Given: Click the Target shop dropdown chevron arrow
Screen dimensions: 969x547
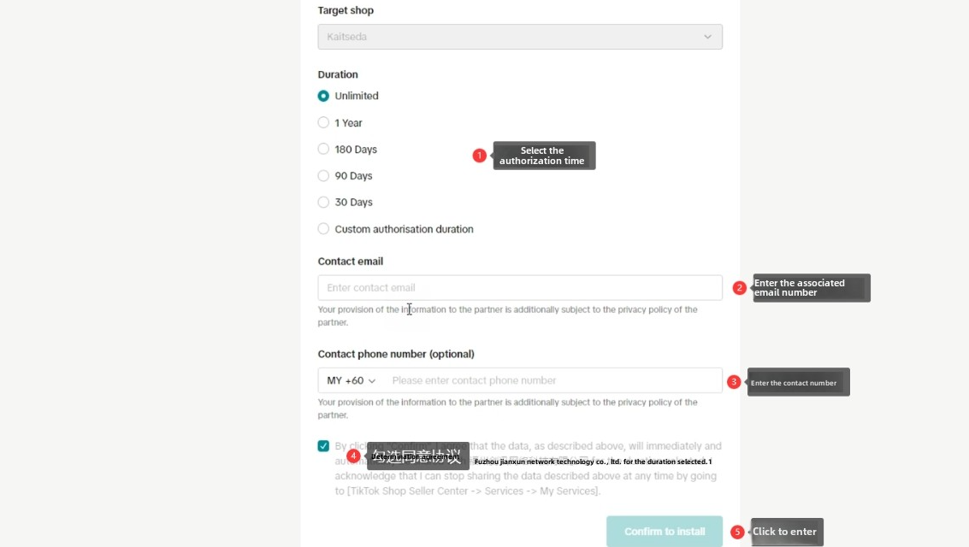Looking at the screenshot, I should pos(707,37).
